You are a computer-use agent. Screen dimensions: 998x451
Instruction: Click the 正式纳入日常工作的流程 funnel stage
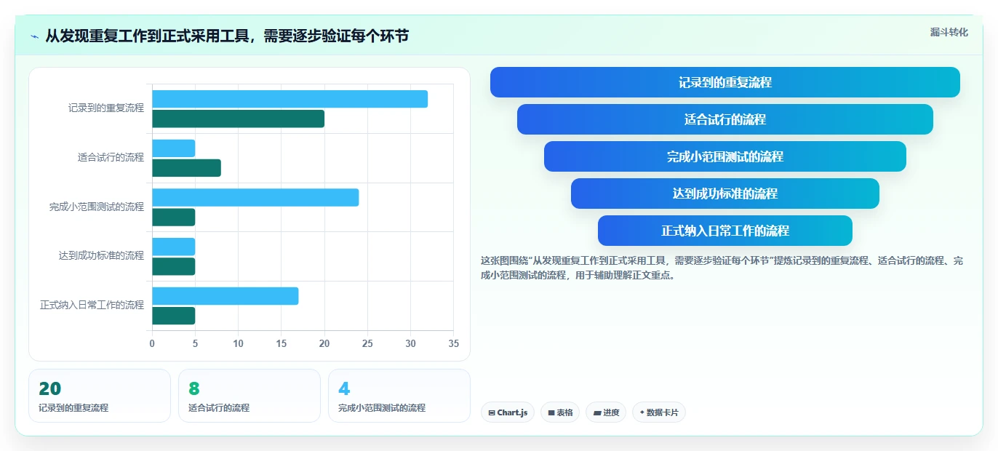click(x=725, y=231)
